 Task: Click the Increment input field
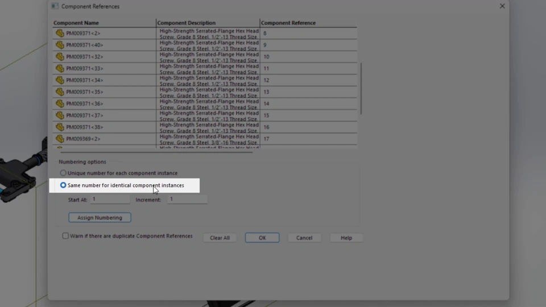tap(187, 199)
